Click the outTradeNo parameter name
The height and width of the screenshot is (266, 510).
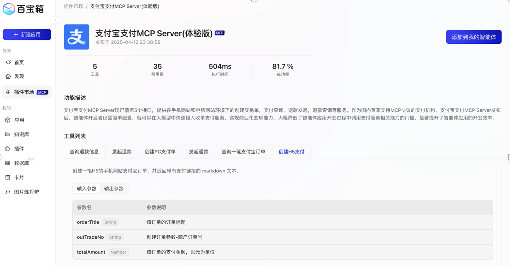[x=90, y=237]
